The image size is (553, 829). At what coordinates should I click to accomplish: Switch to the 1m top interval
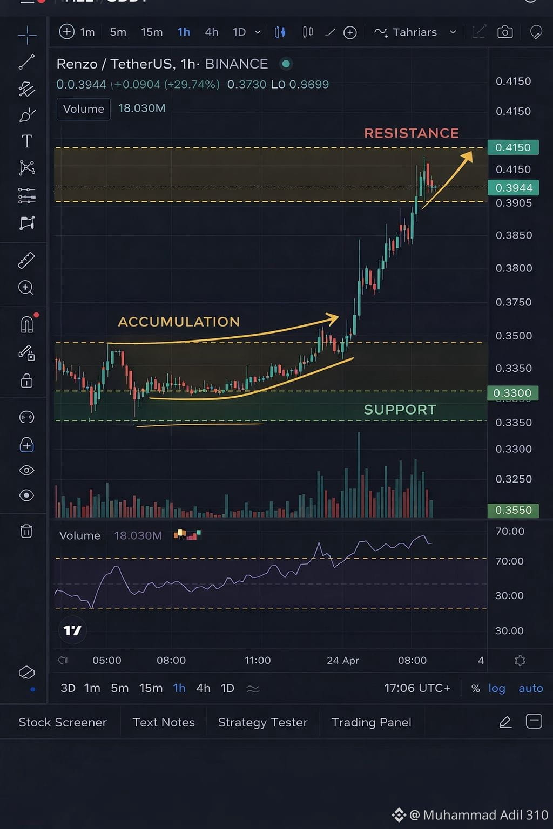click(x=87, y=32)
